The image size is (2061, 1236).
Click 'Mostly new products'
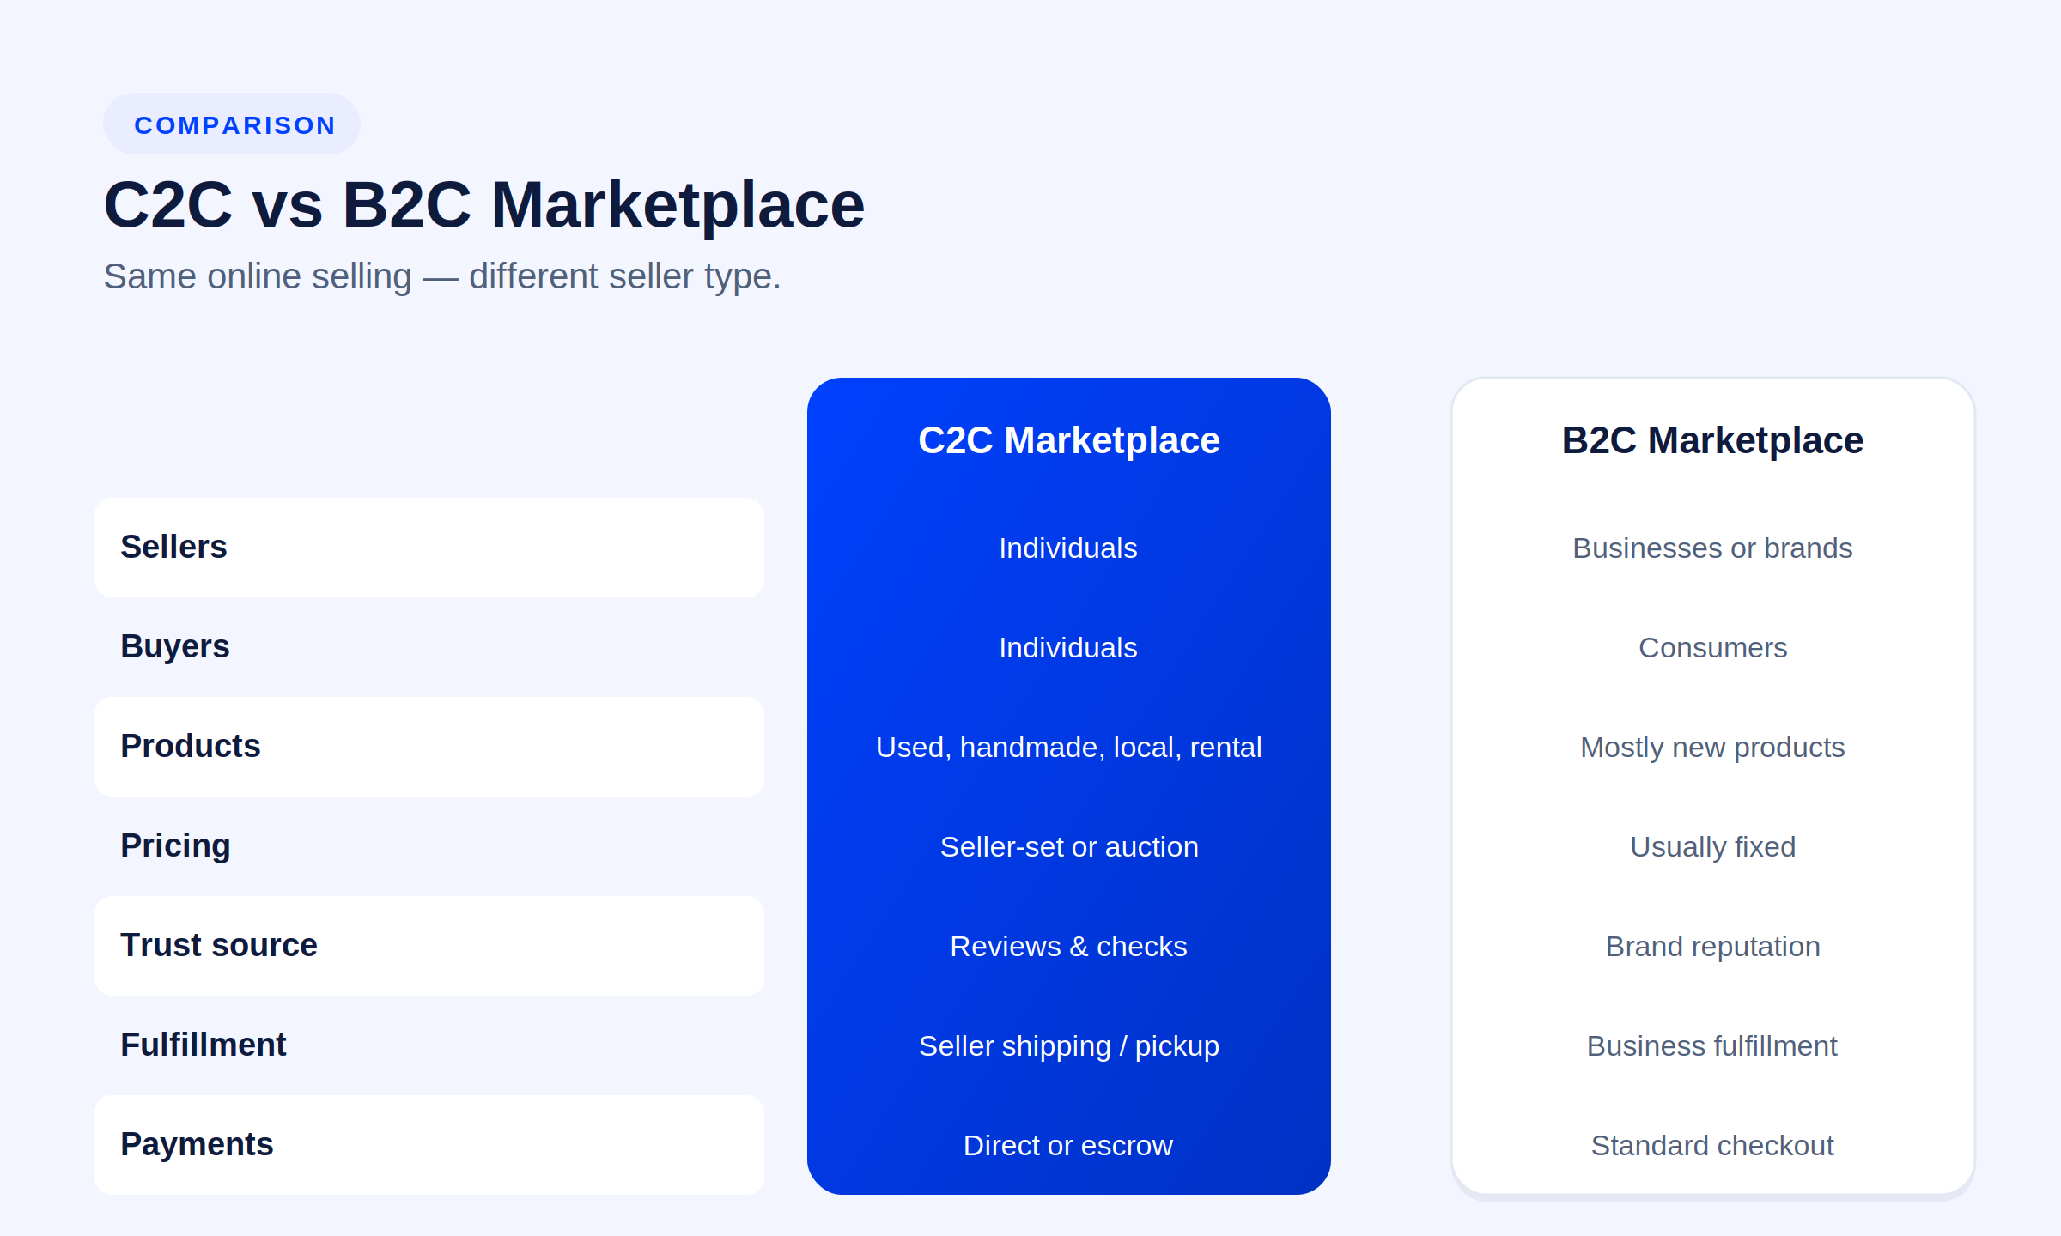[1713, 748]
